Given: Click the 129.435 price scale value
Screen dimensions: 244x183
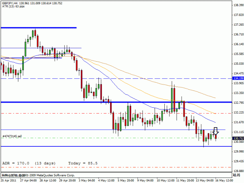Looking at the screenshot, I should click(x=239, y=161).
